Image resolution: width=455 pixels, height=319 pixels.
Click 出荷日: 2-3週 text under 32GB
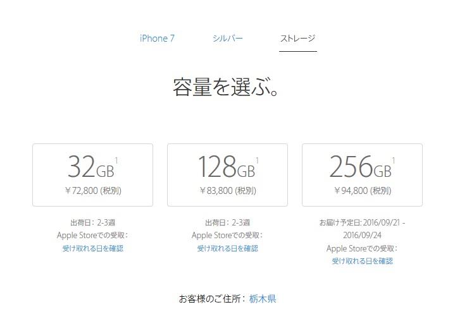coord(92,222)
